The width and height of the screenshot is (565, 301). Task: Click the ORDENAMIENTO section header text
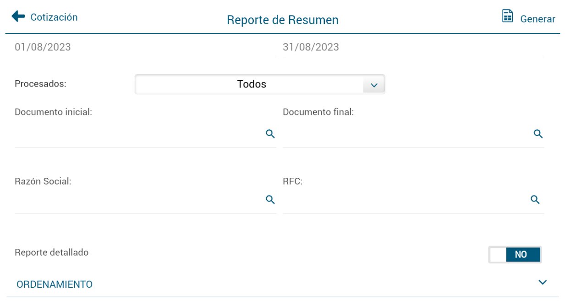pos(55,285)
